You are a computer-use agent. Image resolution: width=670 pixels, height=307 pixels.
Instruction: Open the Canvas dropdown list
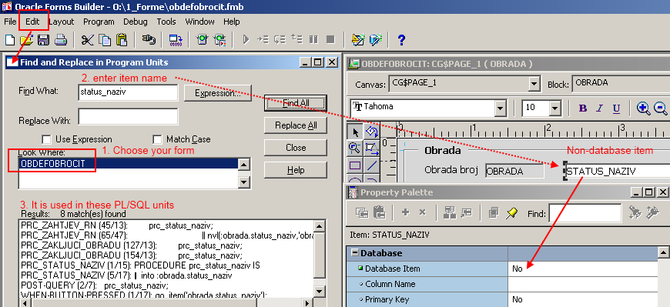coord(534,84)
